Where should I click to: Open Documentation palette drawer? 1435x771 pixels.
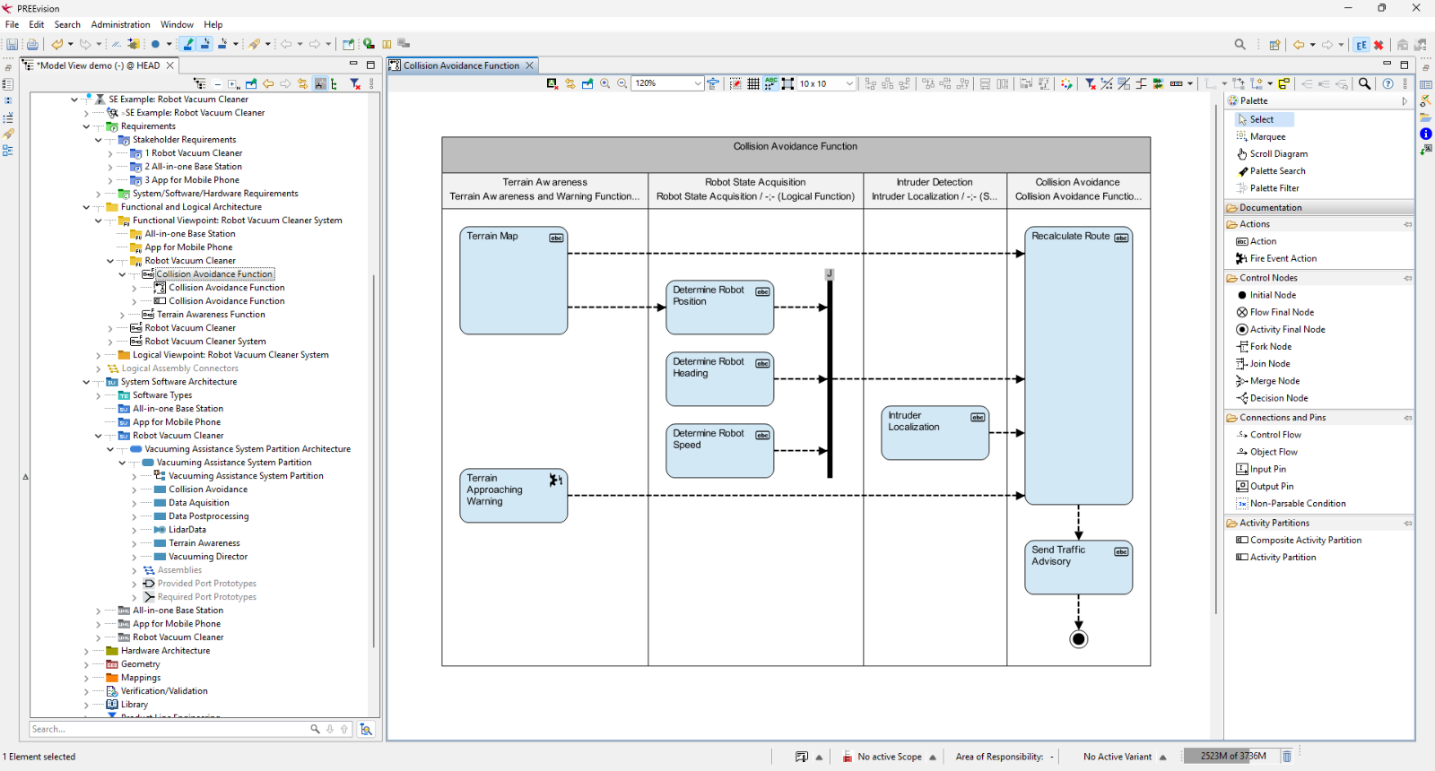(1320, 207)
